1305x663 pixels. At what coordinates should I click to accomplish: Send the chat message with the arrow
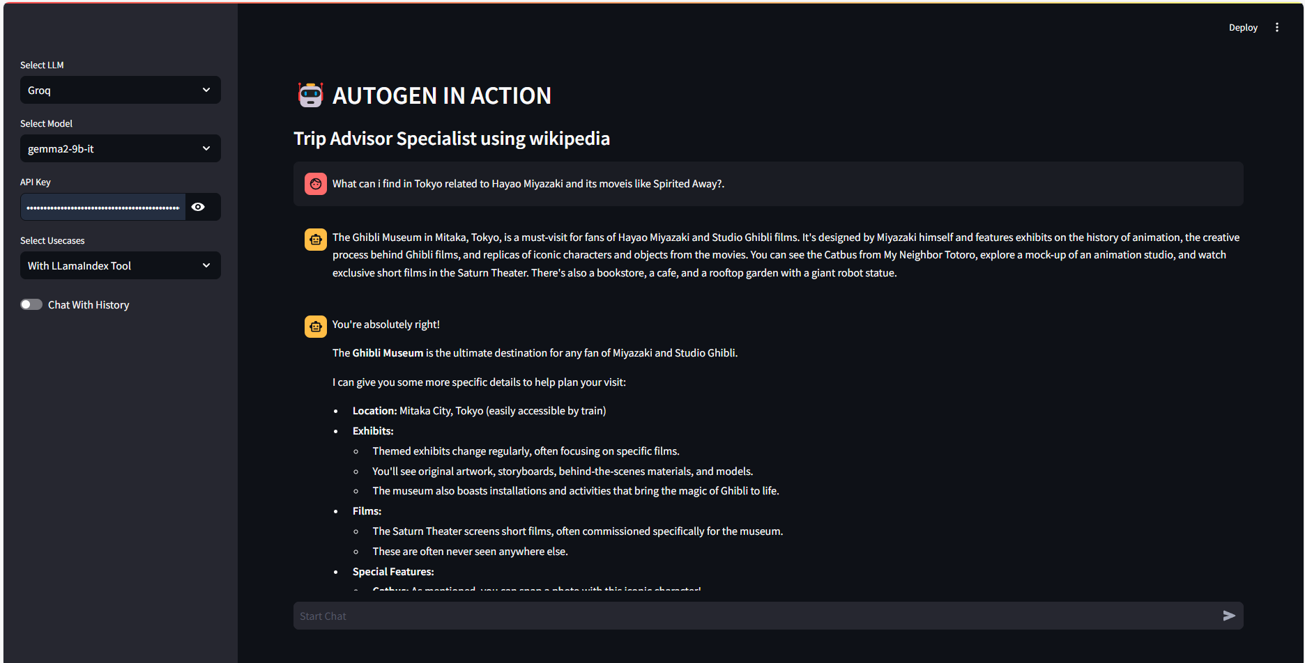point(1228,616)
